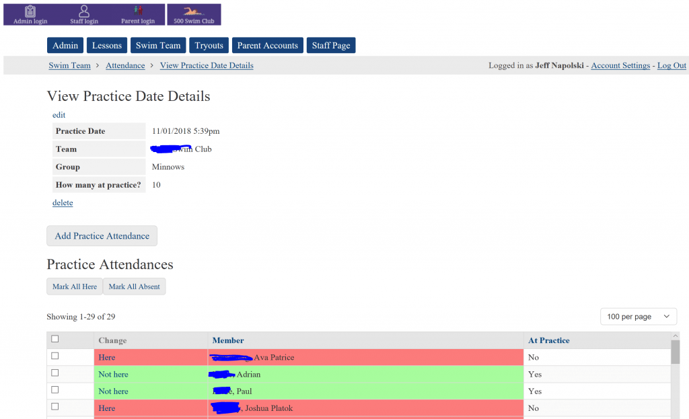Tick the checkbox beside Adrian's row
This screenshot has height=419, width=689.
click(x=55, y=373)
